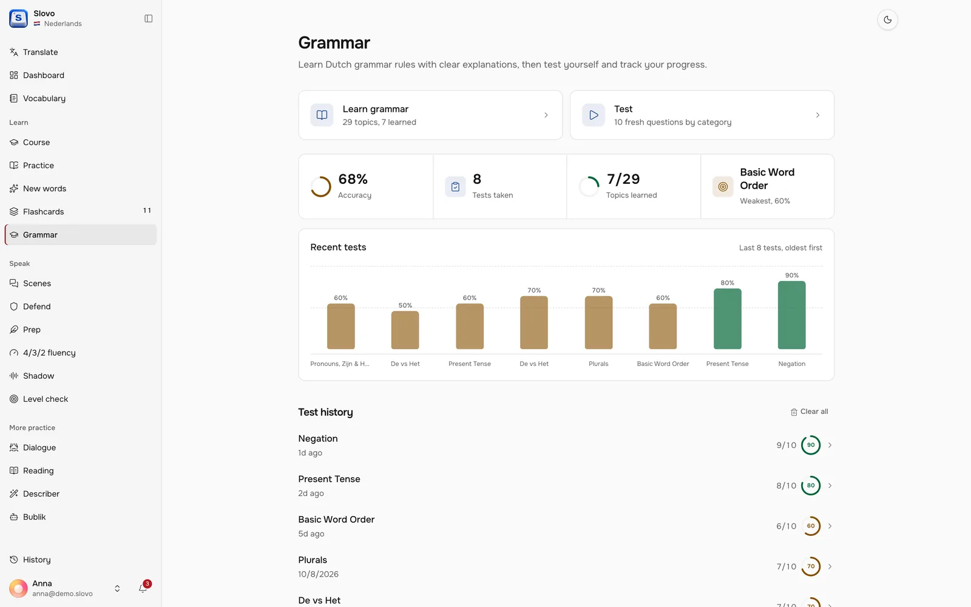The height and width of the screenshot is (607, 971).
Task: Click the Prep feather icon
Action: 14,330
